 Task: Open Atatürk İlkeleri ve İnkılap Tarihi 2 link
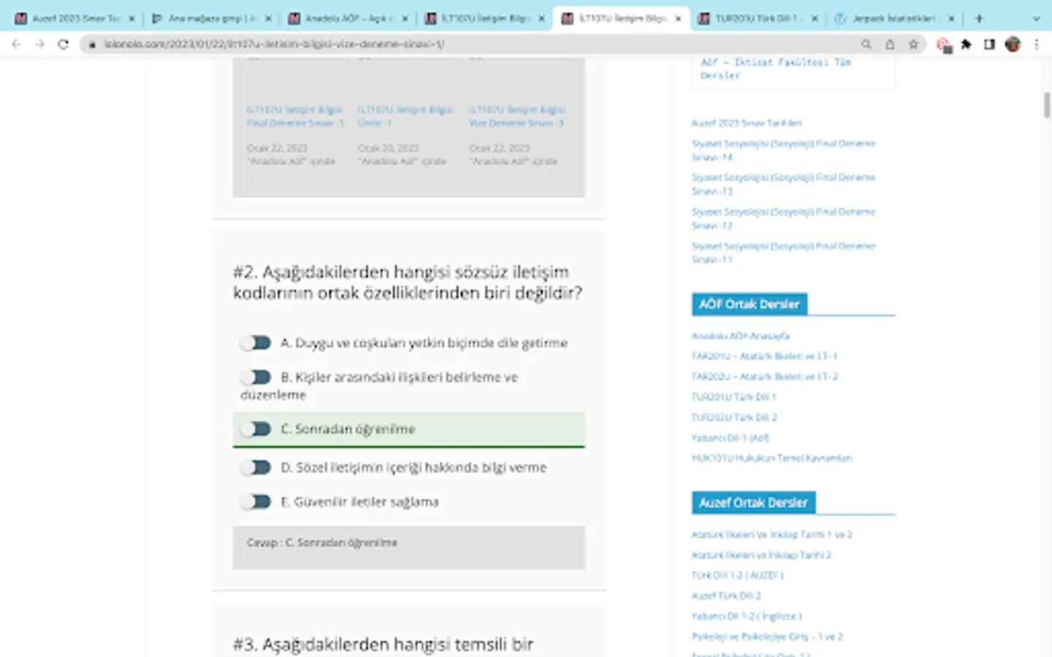[x=761, y=555]
